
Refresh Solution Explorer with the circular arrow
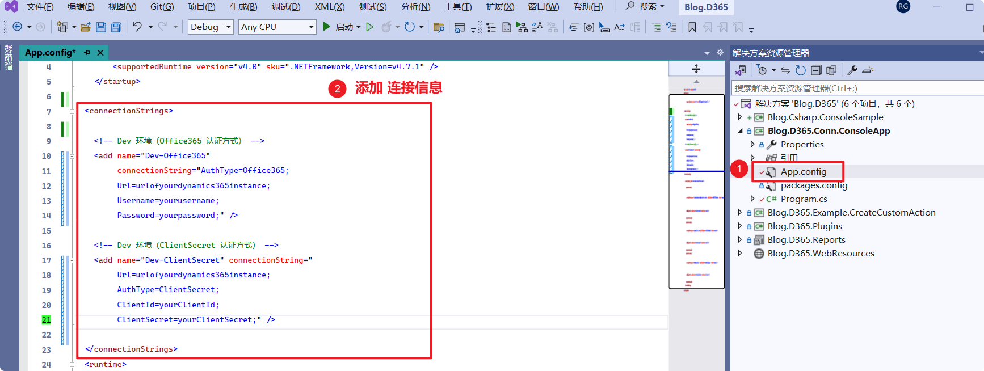(x=801, y=70)
